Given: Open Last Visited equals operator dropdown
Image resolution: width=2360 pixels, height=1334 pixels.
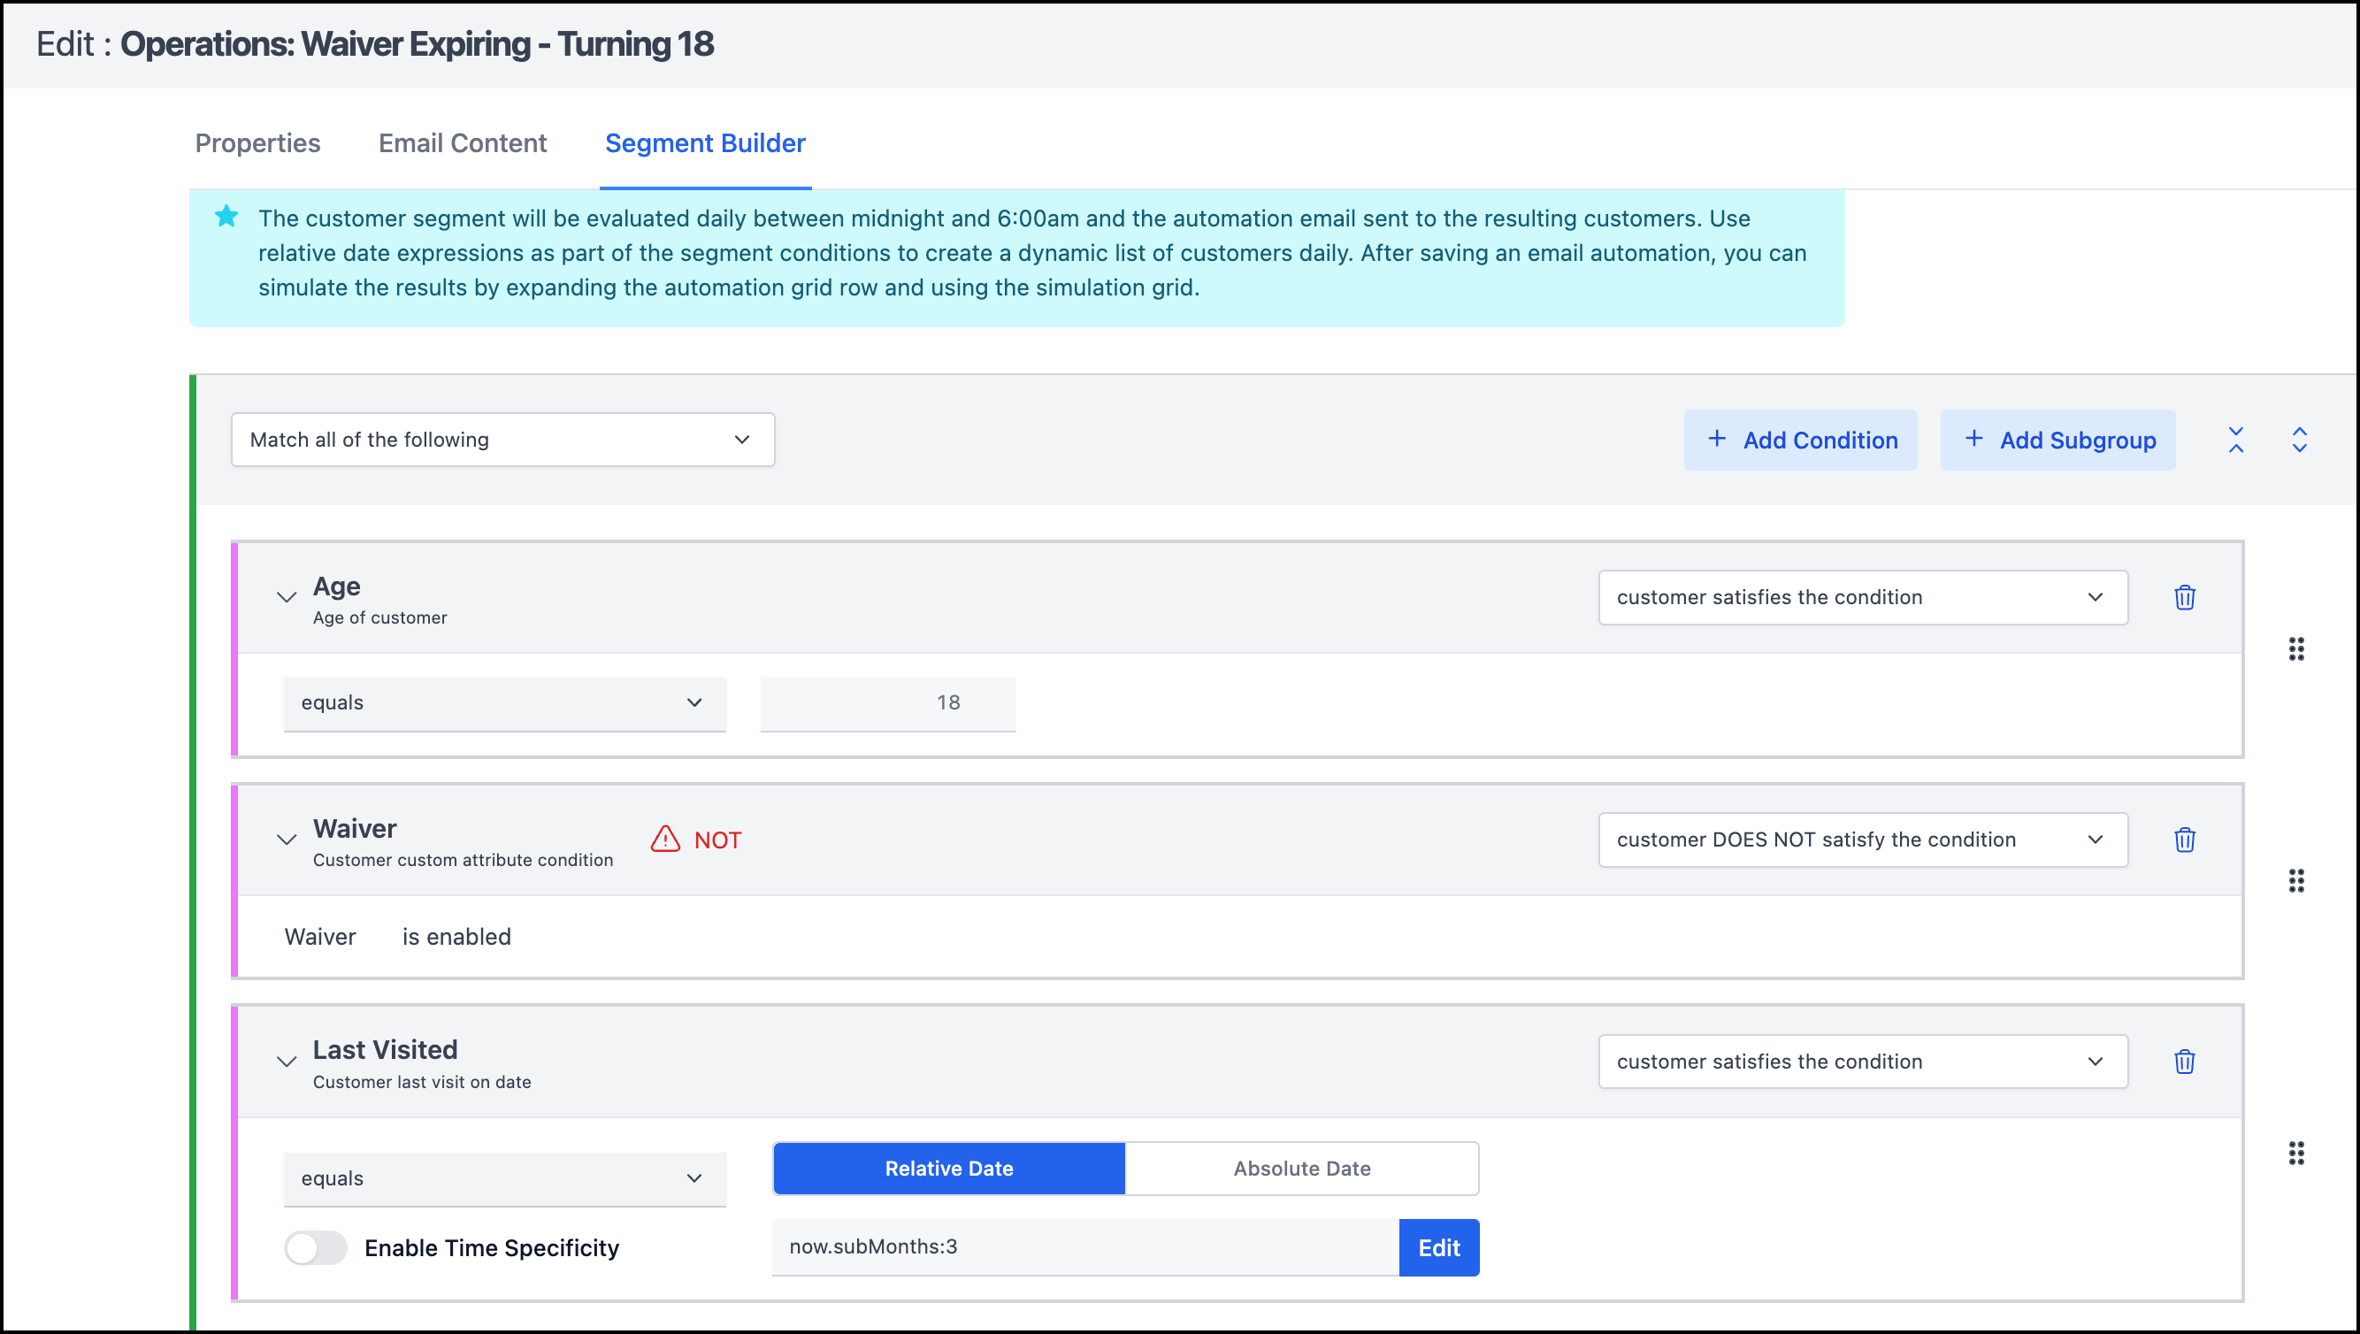Looking at the screenshot, I should point(504,1178).
